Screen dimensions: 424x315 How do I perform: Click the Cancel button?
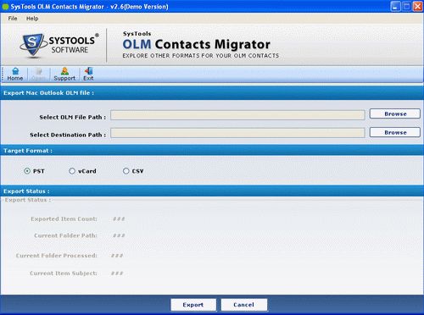(244, 305)
